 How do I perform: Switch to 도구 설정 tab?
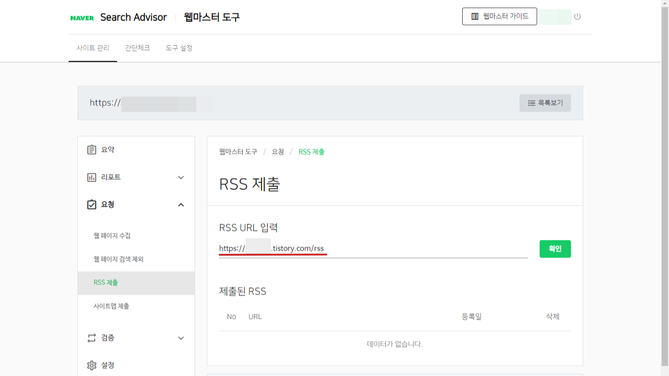point(179,48)
